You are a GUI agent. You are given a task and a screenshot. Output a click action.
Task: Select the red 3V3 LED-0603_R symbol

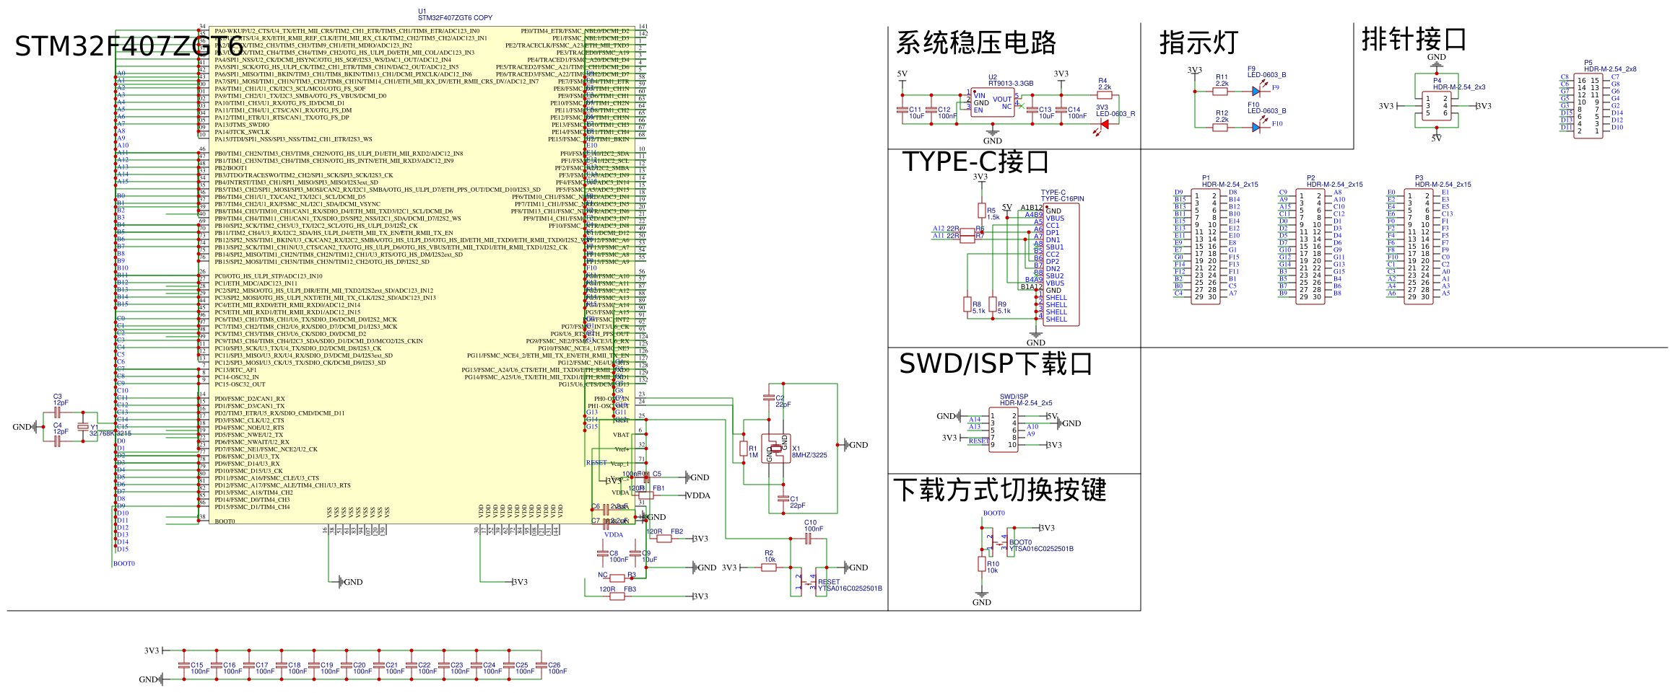tap(1105, 125)
